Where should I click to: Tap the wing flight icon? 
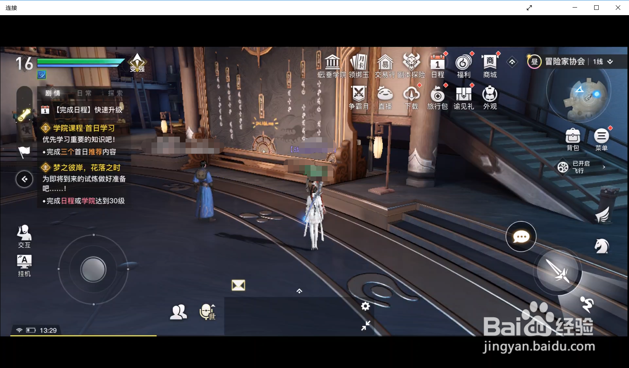pyautogui.click(x=602, y=215)
